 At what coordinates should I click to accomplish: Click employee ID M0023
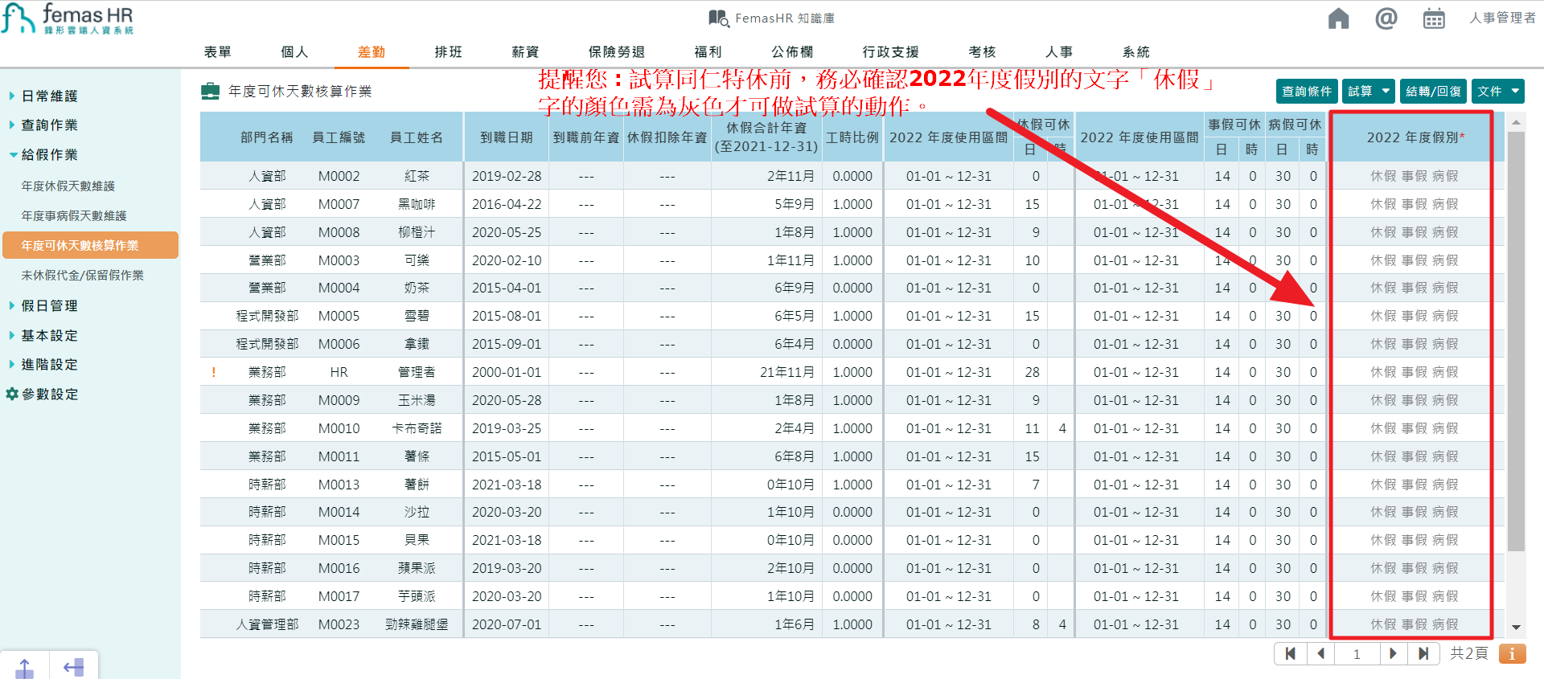coord(339,624)
